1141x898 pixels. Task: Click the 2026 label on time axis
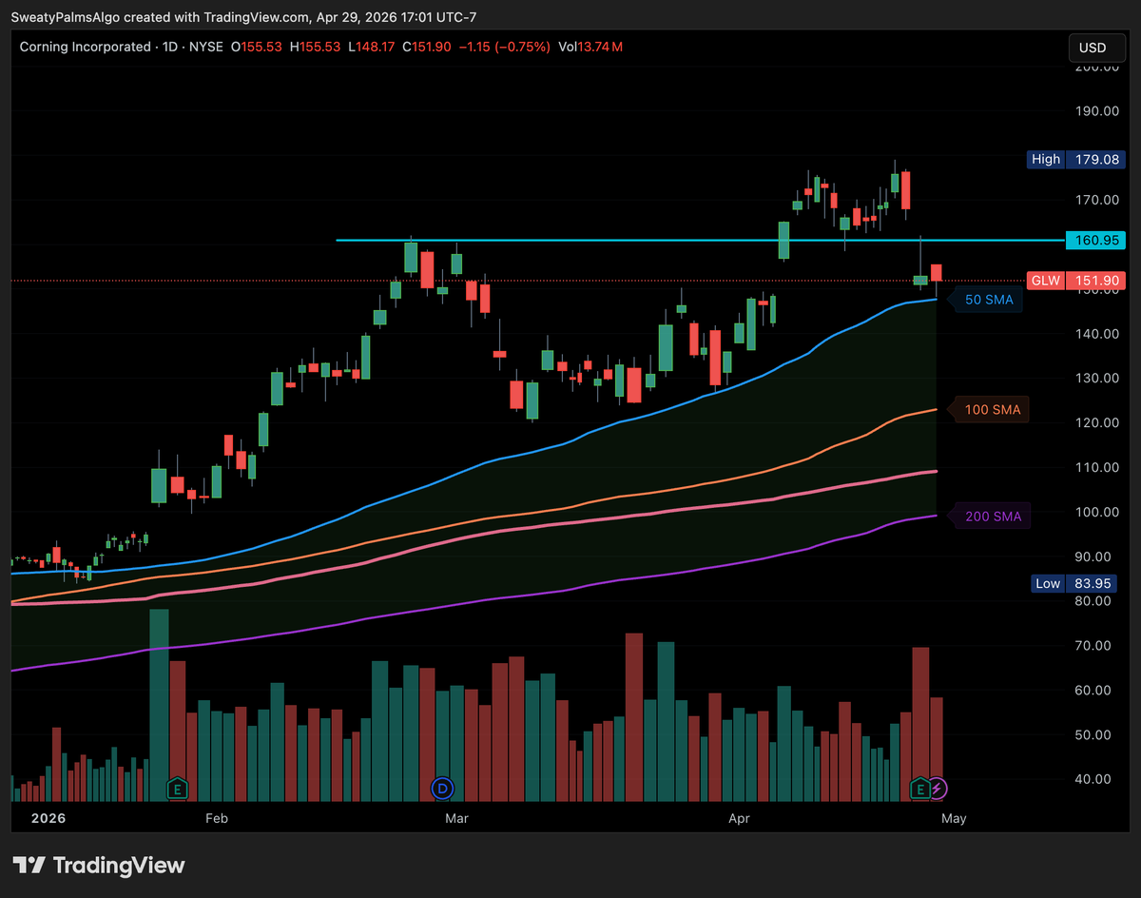[x=50, y=818]
